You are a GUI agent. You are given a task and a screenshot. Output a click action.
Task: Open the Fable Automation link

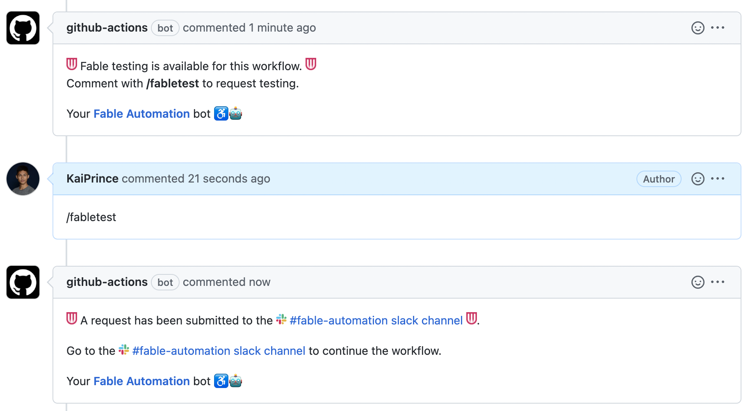[x=141, y=114]
